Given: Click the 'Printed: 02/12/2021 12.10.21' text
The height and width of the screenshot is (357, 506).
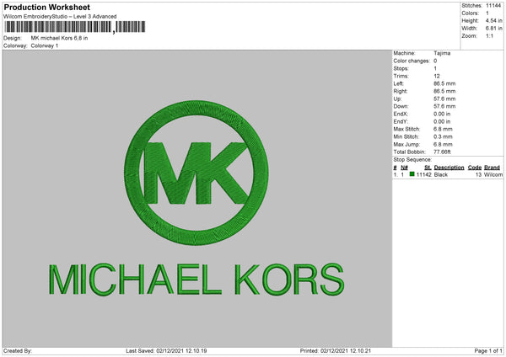Looking at the screenshot, I should [336, 351].
